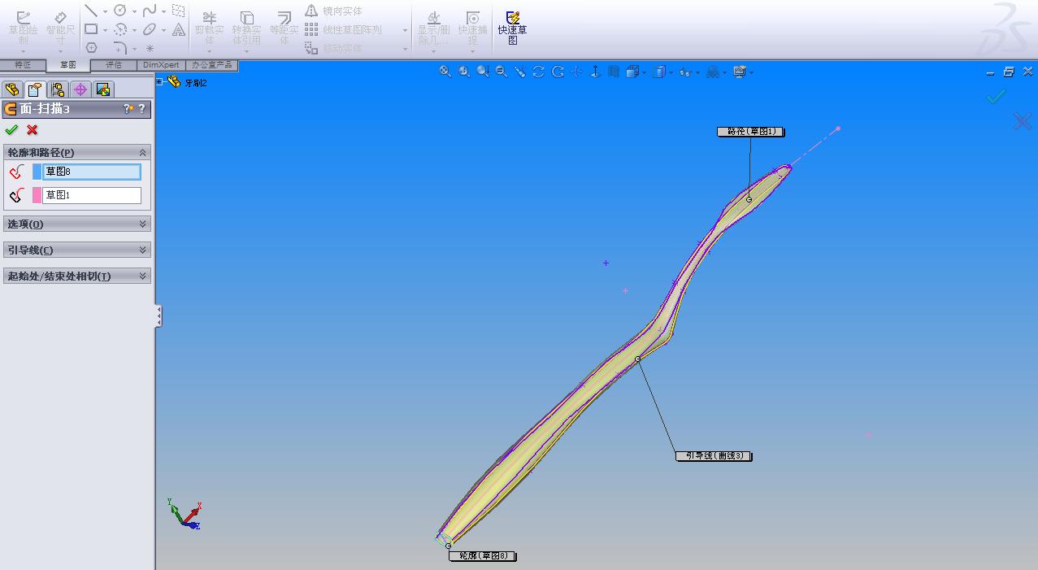This screenshot has width=1038, height=570.
Task: Switch to the 特征 tab
Action: coord(23,65)
